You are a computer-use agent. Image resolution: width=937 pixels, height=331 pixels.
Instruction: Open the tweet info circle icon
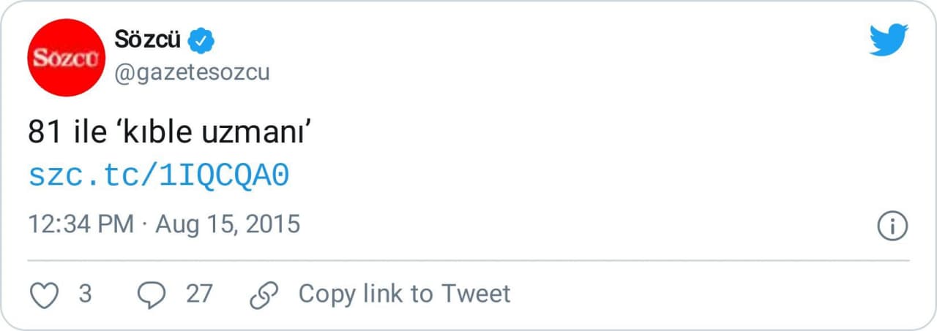(x=892, y=225)
